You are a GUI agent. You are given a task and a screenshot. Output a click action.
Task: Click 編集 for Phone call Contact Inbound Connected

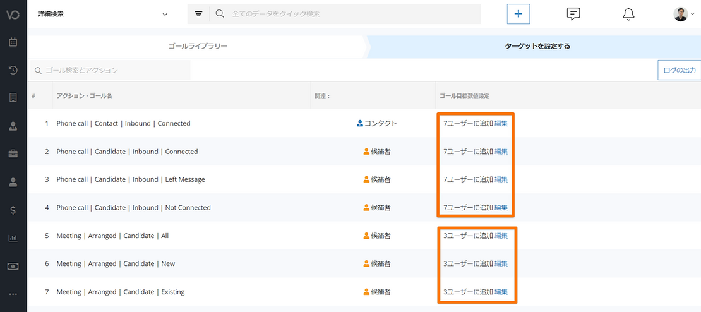pos(501,123)
